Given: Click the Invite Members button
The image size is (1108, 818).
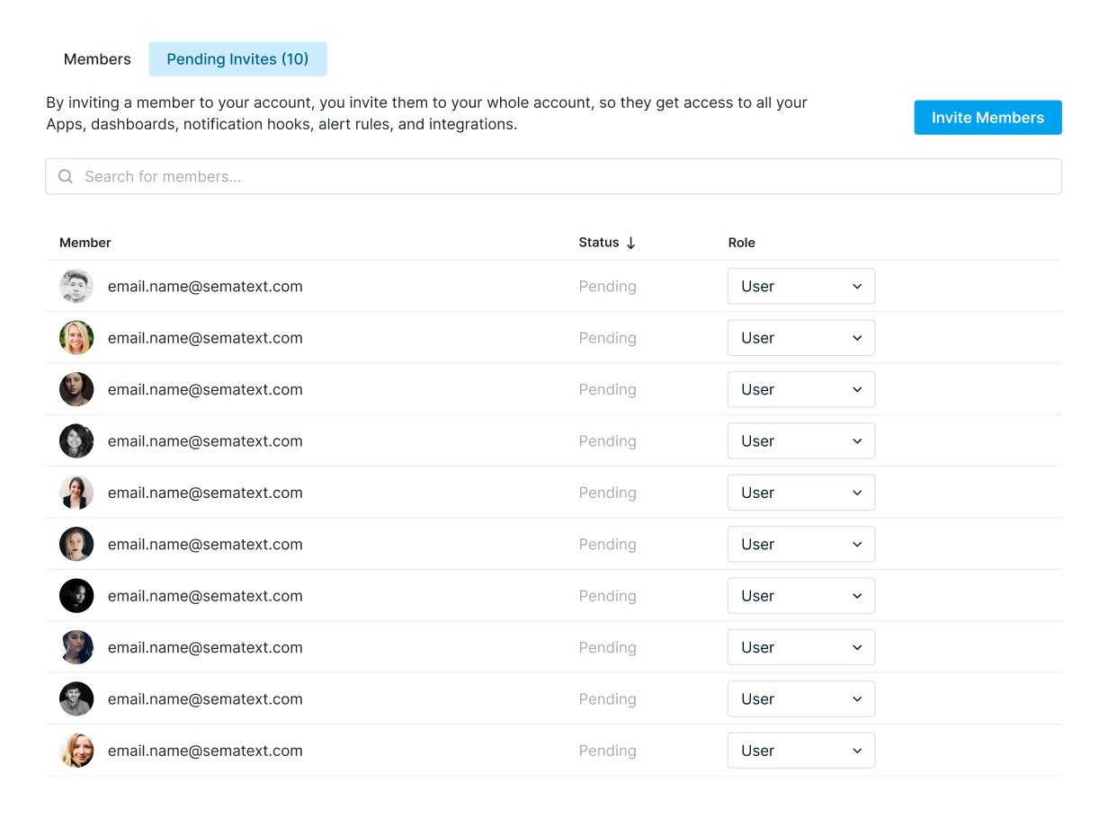Looking at the screenshot, I should click(x=987, y=118).
